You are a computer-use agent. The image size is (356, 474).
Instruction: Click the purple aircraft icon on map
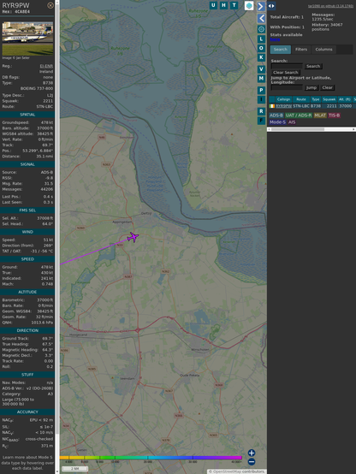click(x=133, y=237)
